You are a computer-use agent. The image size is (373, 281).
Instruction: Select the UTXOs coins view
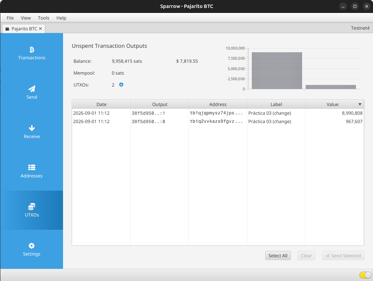(x=32, y=210)
